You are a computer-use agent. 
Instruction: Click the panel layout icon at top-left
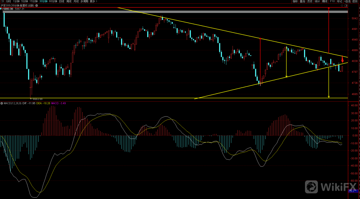[2, 2]
